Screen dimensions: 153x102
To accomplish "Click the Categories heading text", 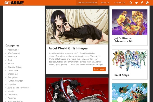I will coord(12,45).
